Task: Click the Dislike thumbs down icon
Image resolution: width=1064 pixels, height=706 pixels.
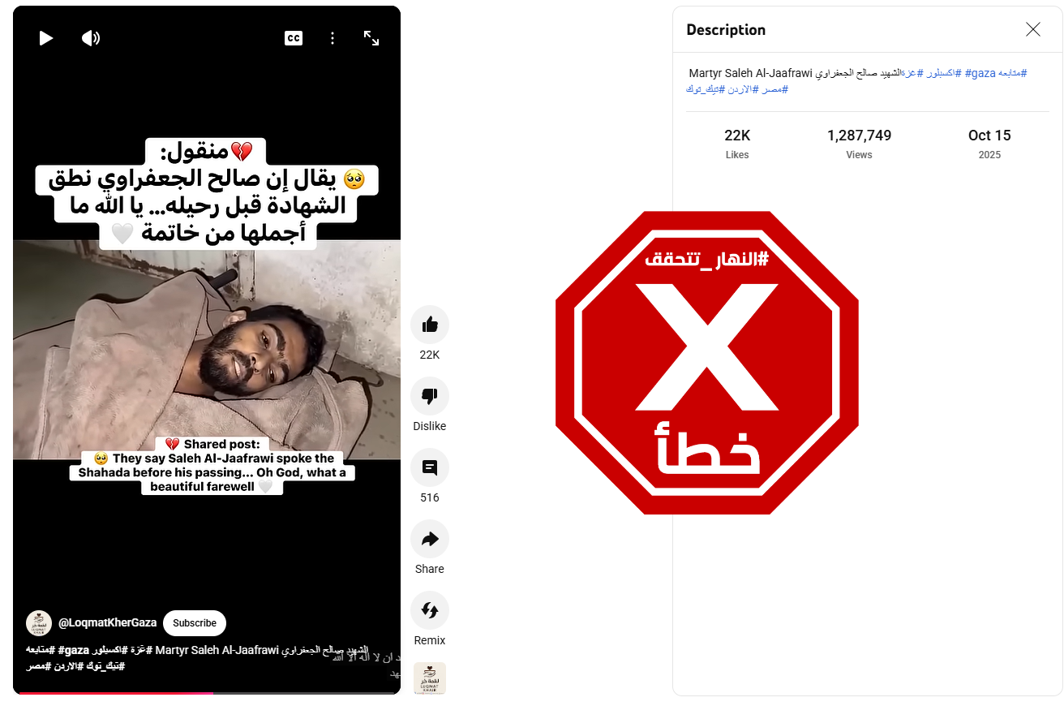Action: coord(430,396)
